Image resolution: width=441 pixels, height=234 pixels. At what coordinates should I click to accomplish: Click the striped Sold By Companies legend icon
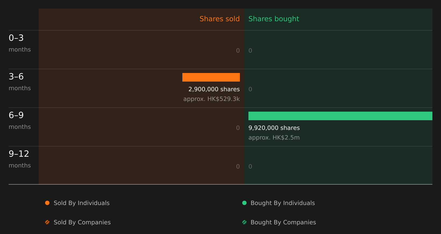[47, 222]
